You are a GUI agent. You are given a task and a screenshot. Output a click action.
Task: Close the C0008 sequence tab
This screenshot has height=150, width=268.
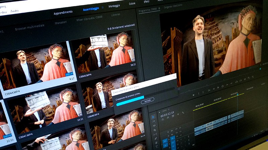pos(159,112)
